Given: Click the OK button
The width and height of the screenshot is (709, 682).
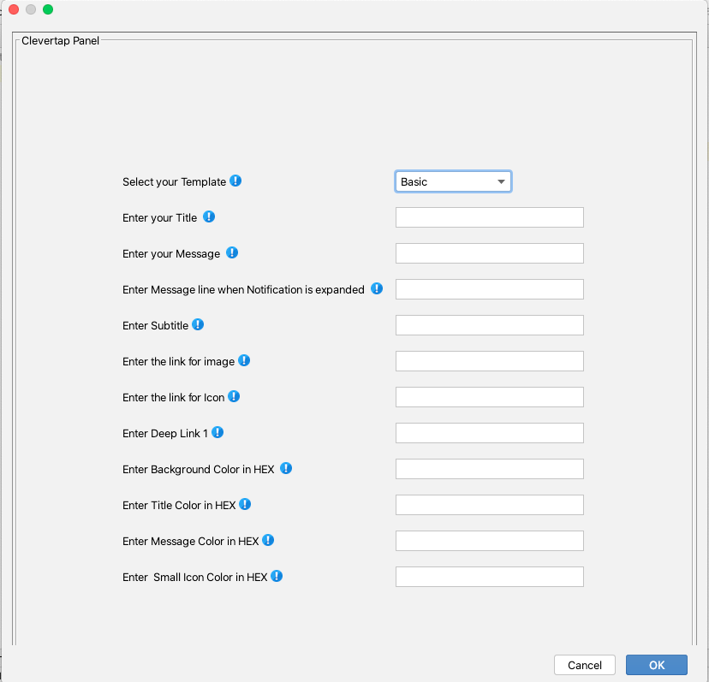Looking at the screenshot, I should coord(657,665).
